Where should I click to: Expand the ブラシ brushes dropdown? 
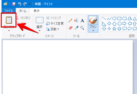[93, 30]
